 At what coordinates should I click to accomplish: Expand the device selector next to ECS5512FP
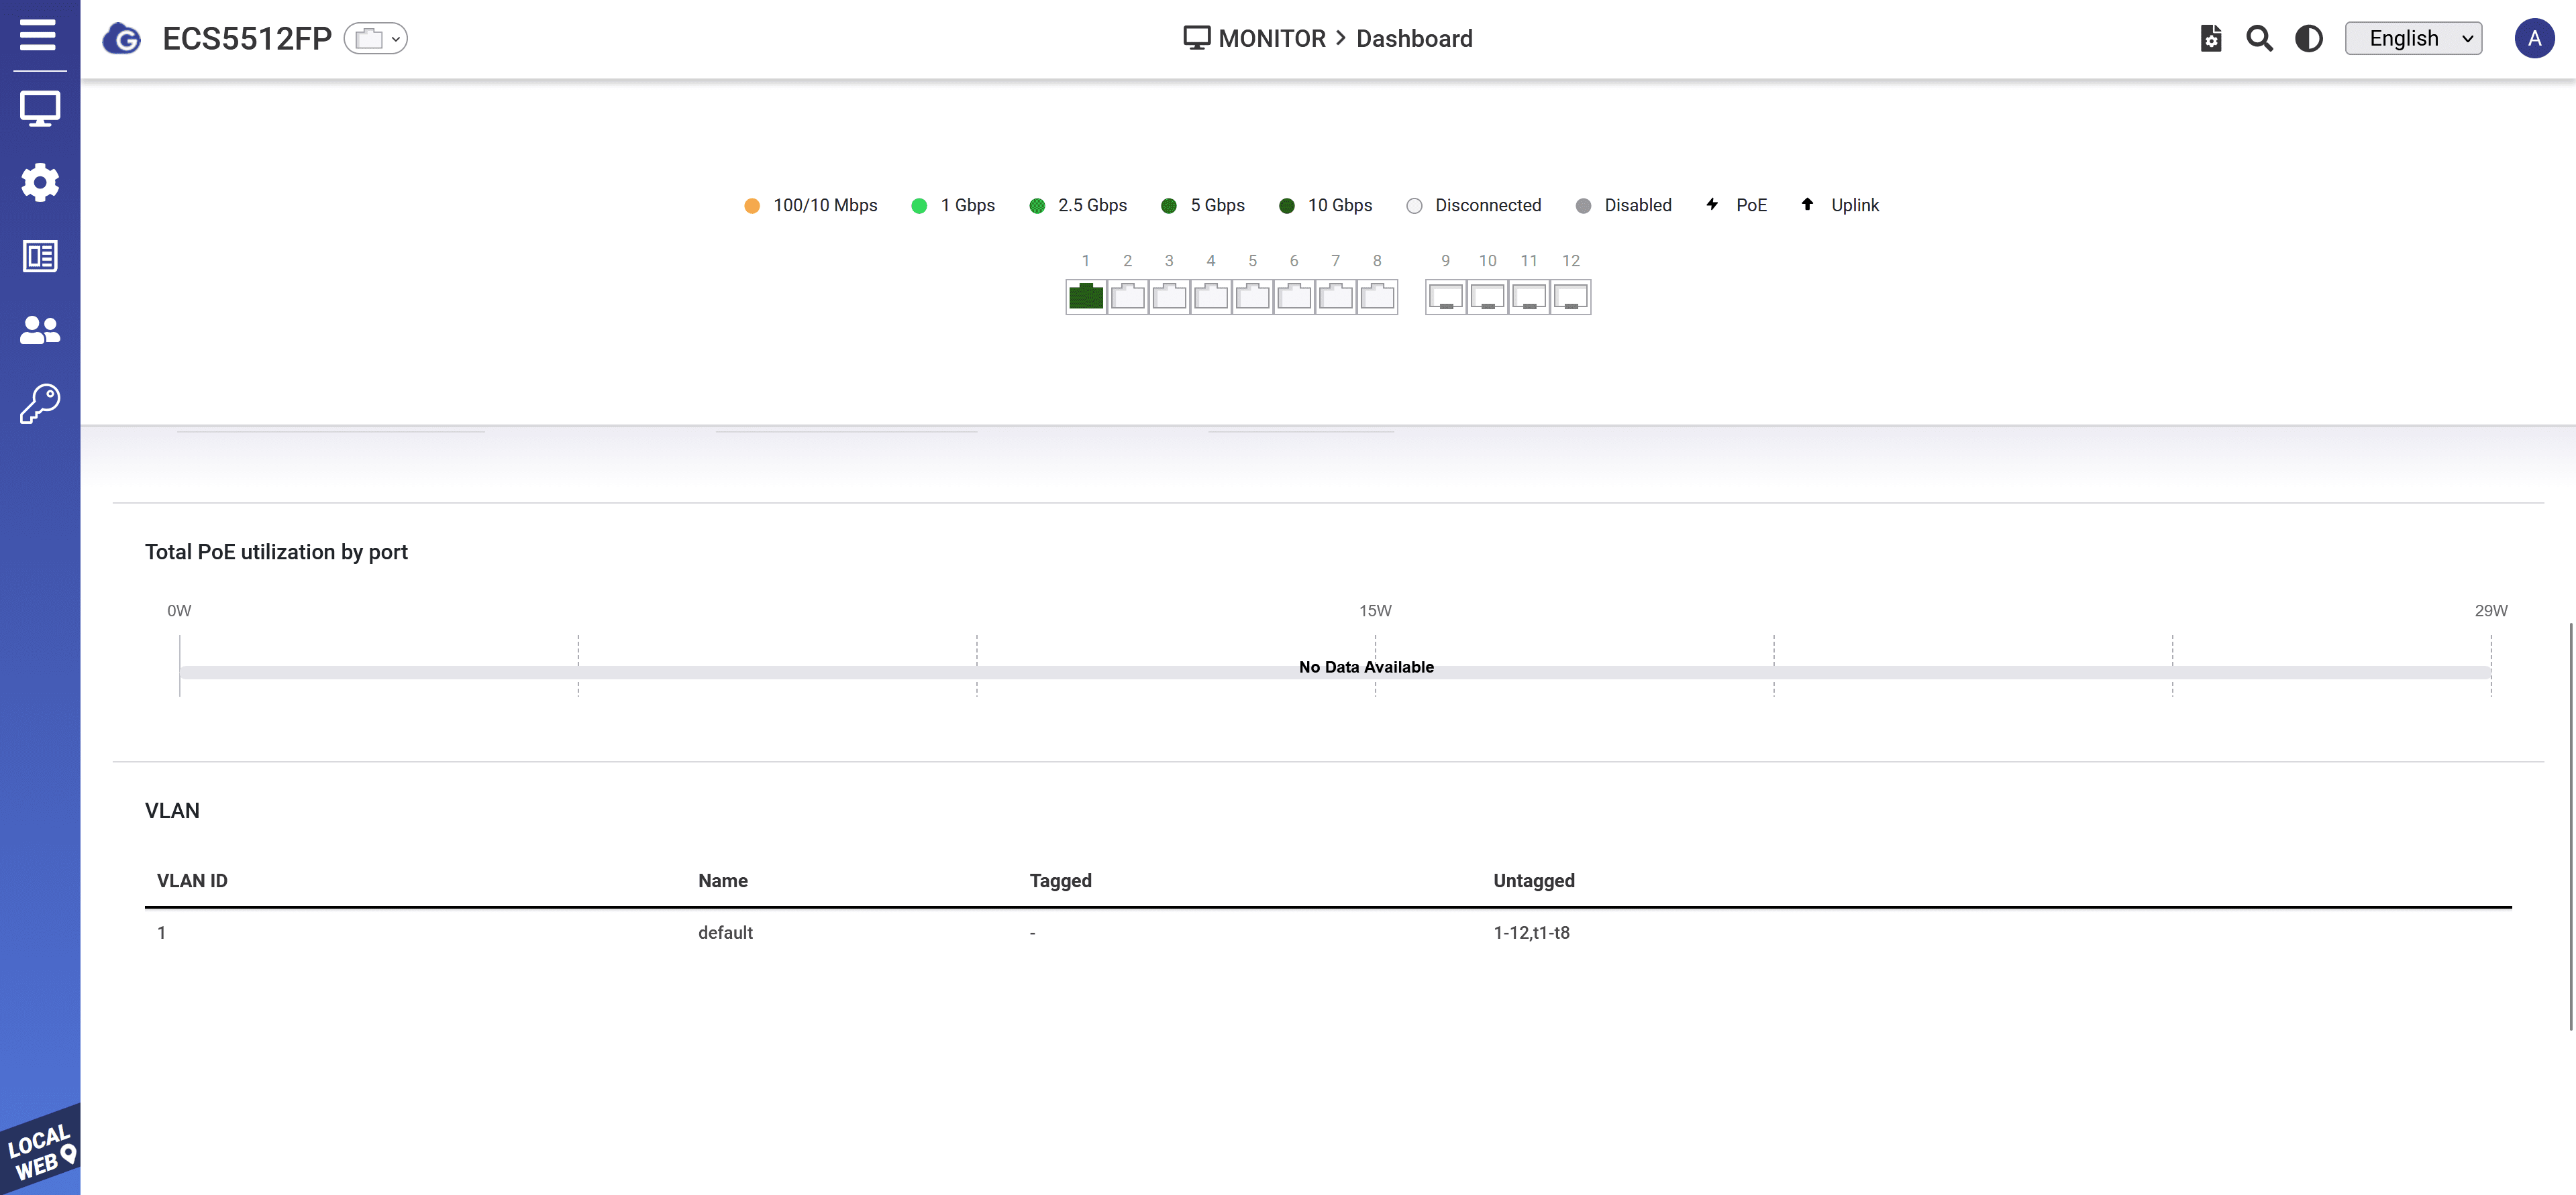(376, 39)
